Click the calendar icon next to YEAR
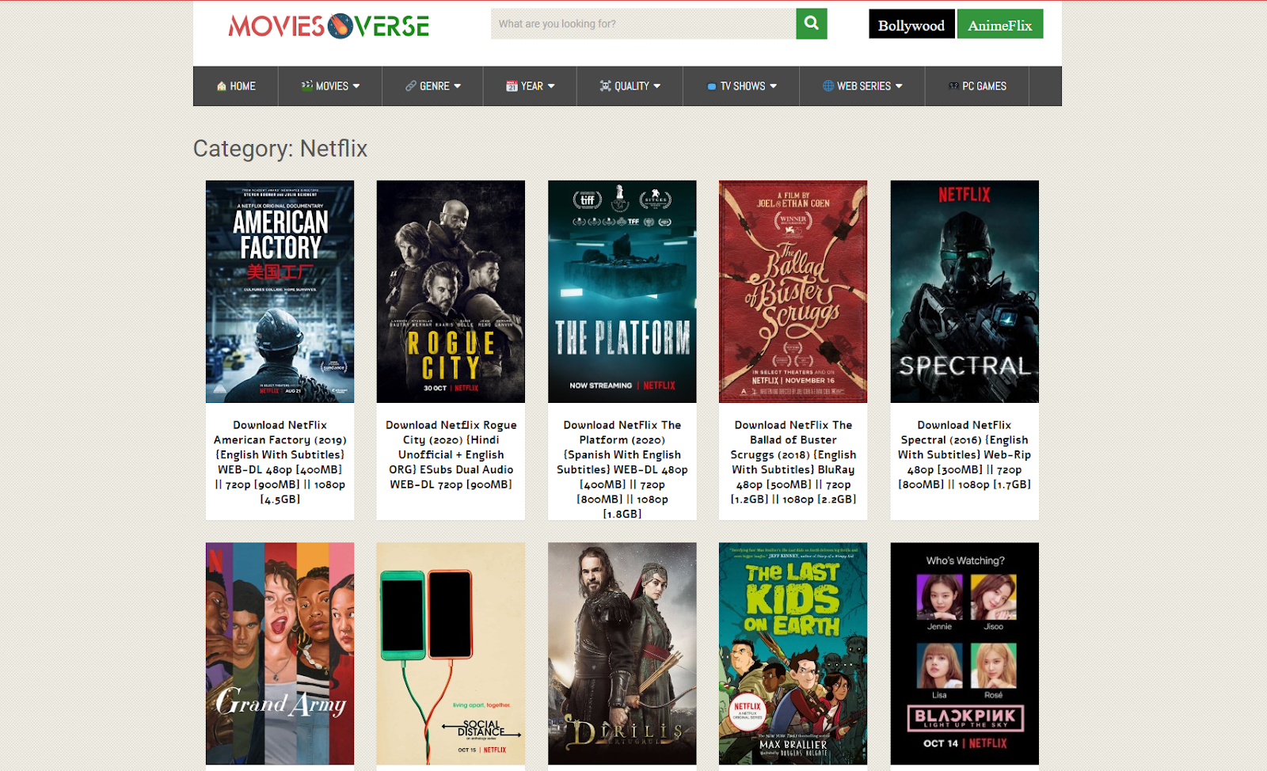Screen dimensions: 1267x771 [x=512, y=86]
